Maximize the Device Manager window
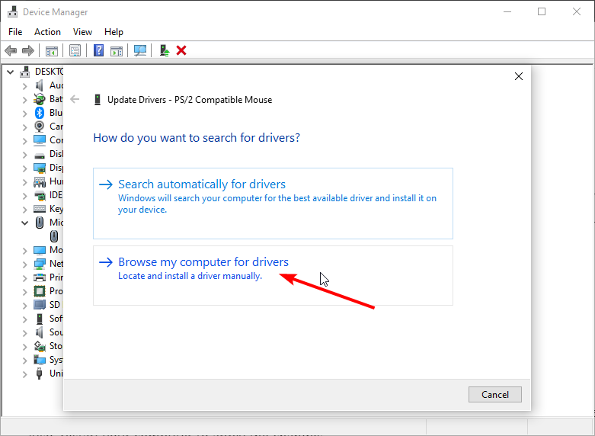Screen dimensions: 595x436 (x=542, y=11)
